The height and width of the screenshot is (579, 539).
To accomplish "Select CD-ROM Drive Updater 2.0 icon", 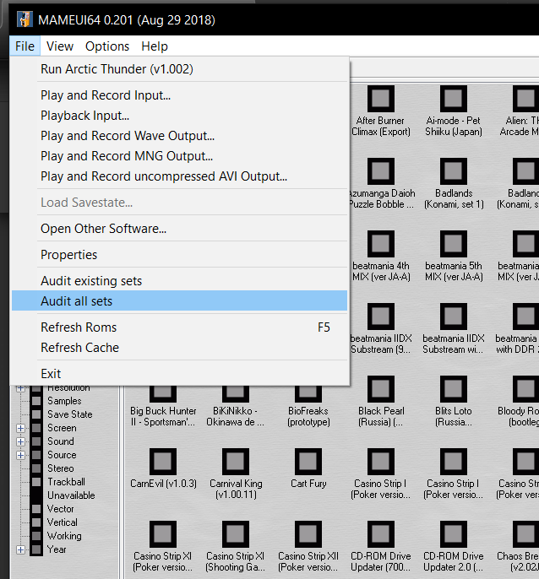I will pos(454,535).
